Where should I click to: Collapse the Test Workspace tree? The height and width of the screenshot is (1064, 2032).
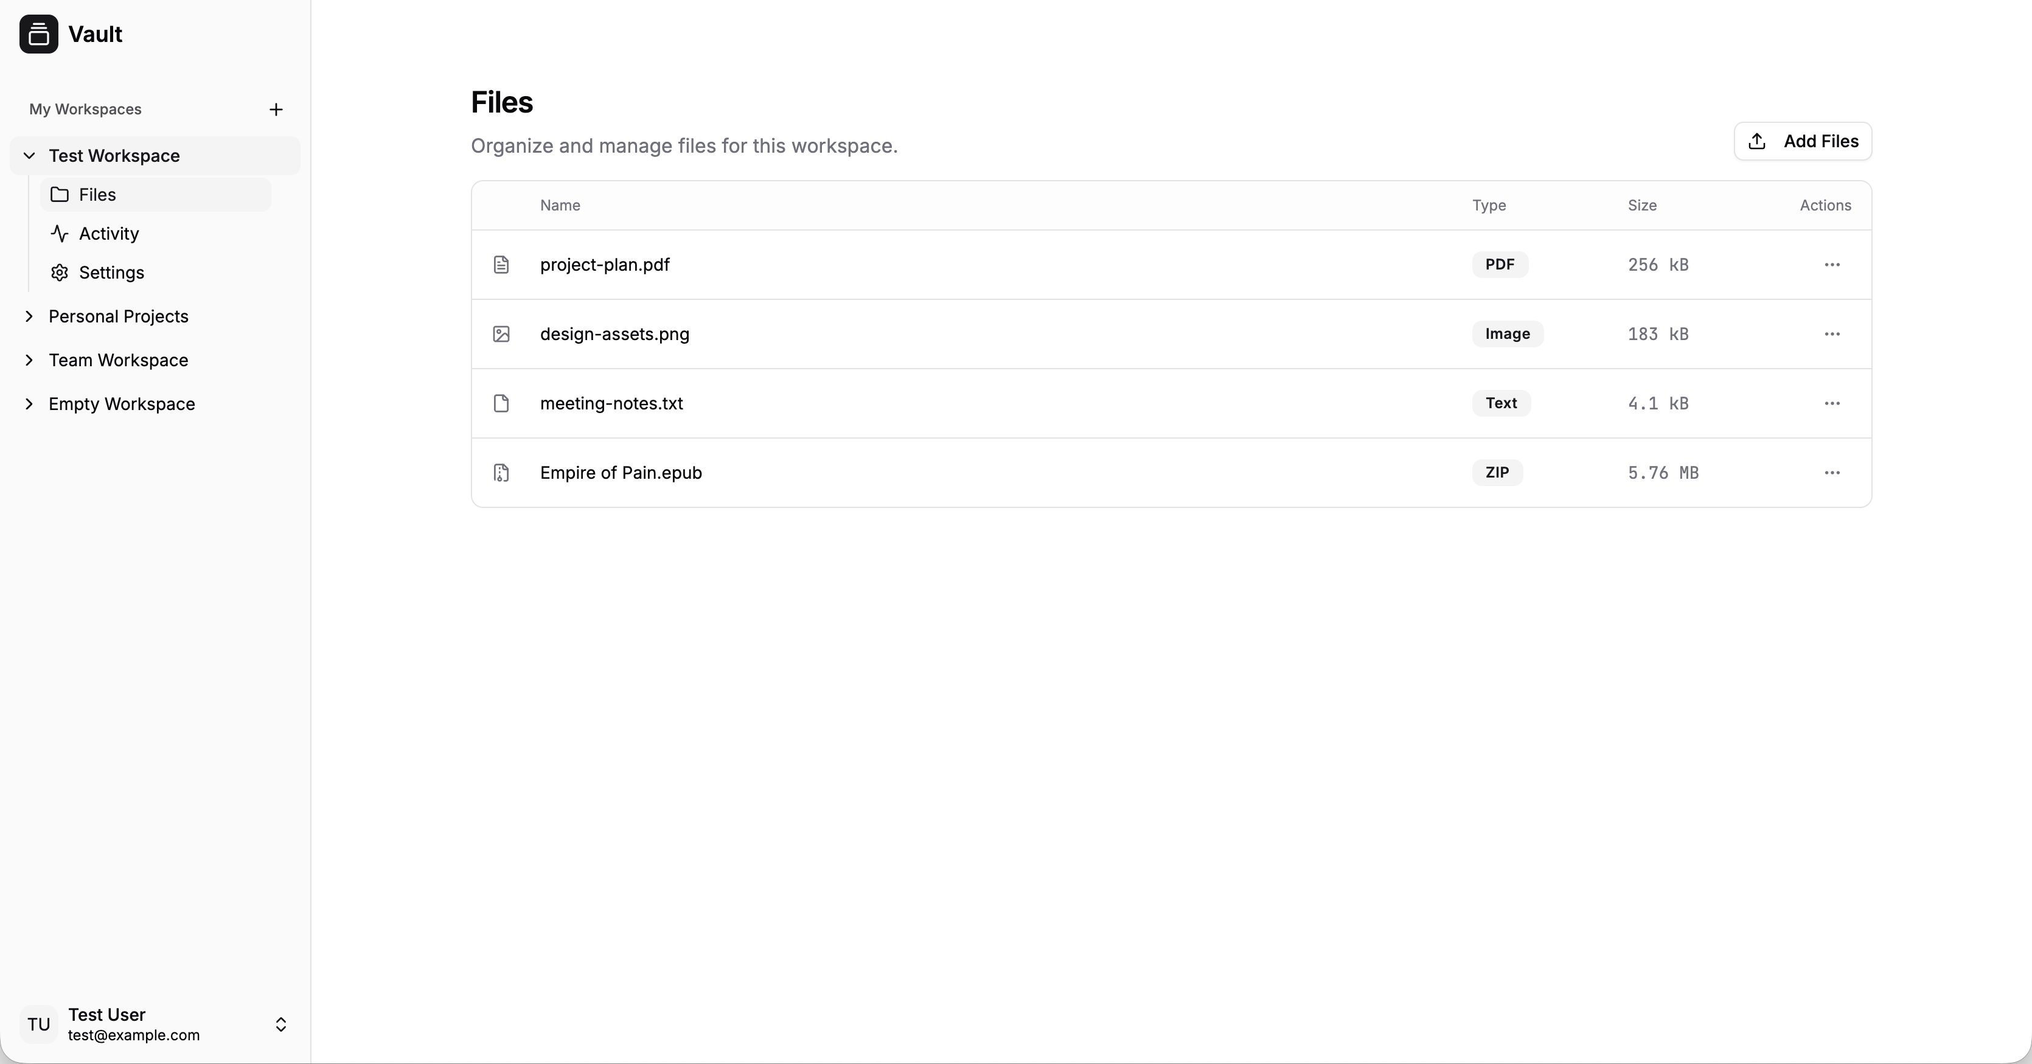click(x=29, y=156)
